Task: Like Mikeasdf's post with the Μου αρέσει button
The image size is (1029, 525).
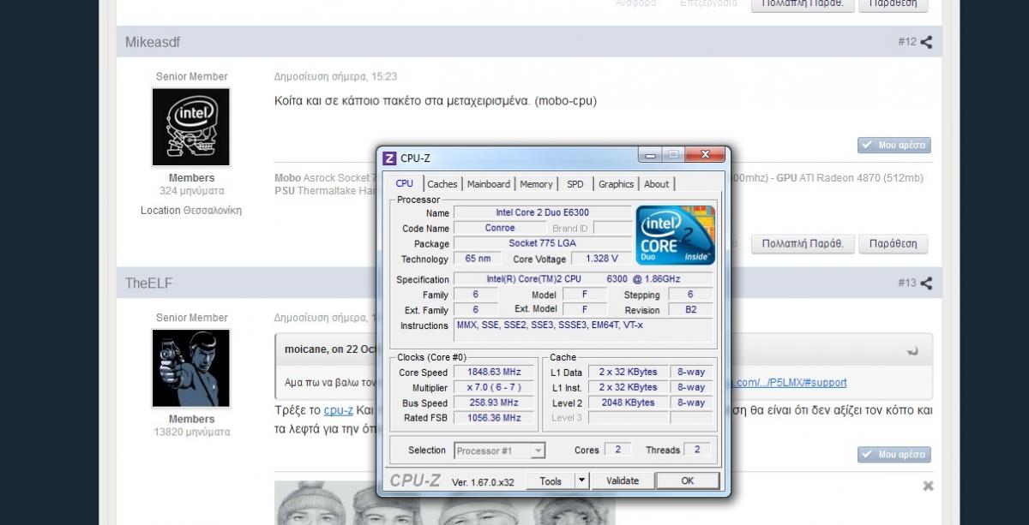Action: click(x=894, y=146)
